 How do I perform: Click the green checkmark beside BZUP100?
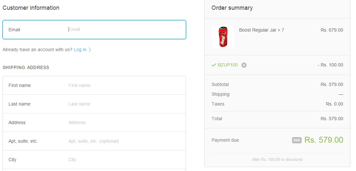point(214,65)
